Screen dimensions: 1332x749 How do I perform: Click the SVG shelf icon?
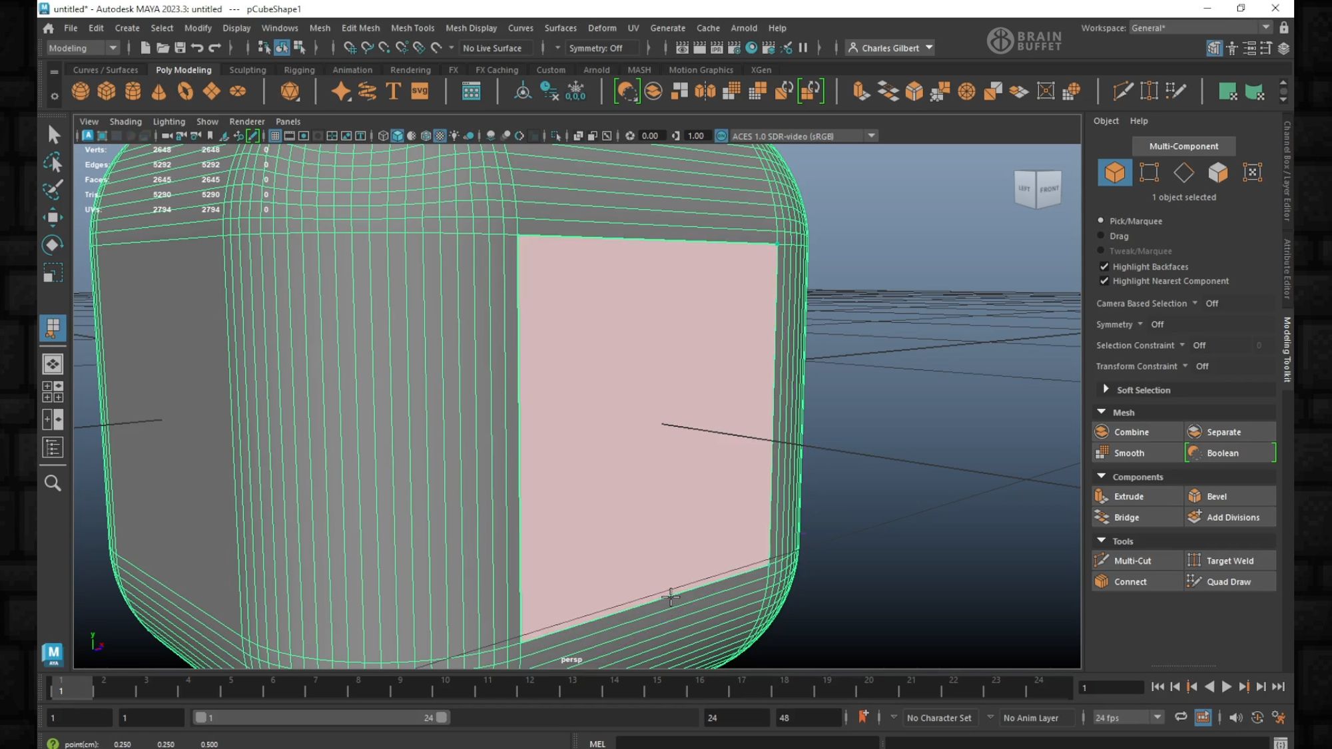420,91
